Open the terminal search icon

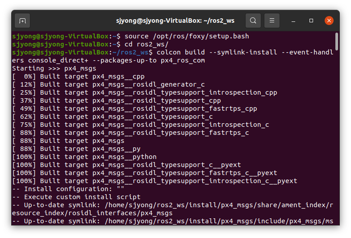coord(253,21)
